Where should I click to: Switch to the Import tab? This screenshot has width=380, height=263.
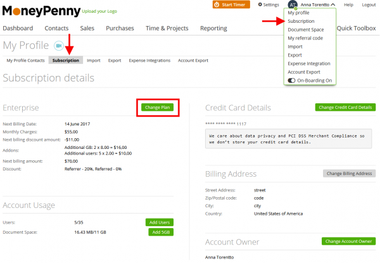[94, 60]
